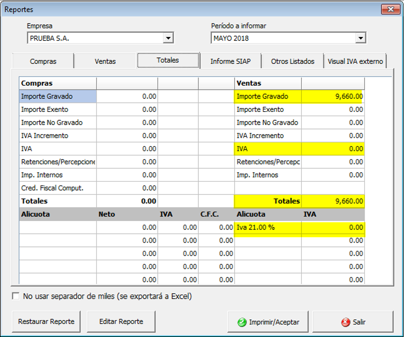
Task: Click the Editar Reporte button
Action: (x=121, y=321)
